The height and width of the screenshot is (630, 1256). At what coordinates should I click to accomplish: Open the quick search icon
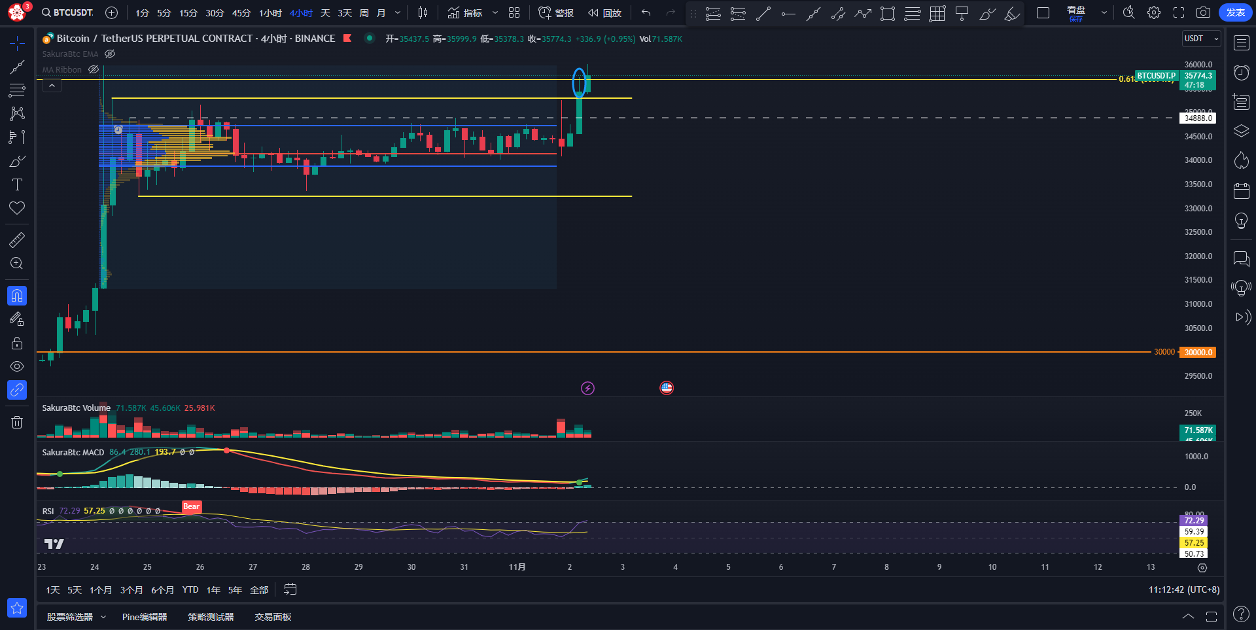pyautogui.click(x=1128, y=12)
